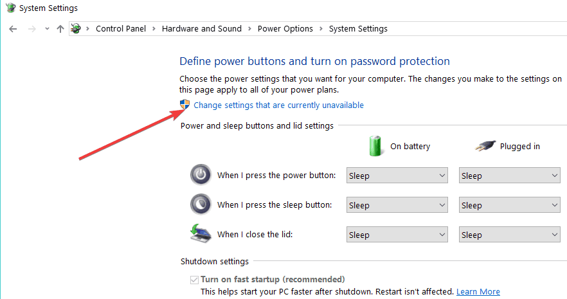Click the power plug icon
Screen dimensions: 567x299
point(485,146)
